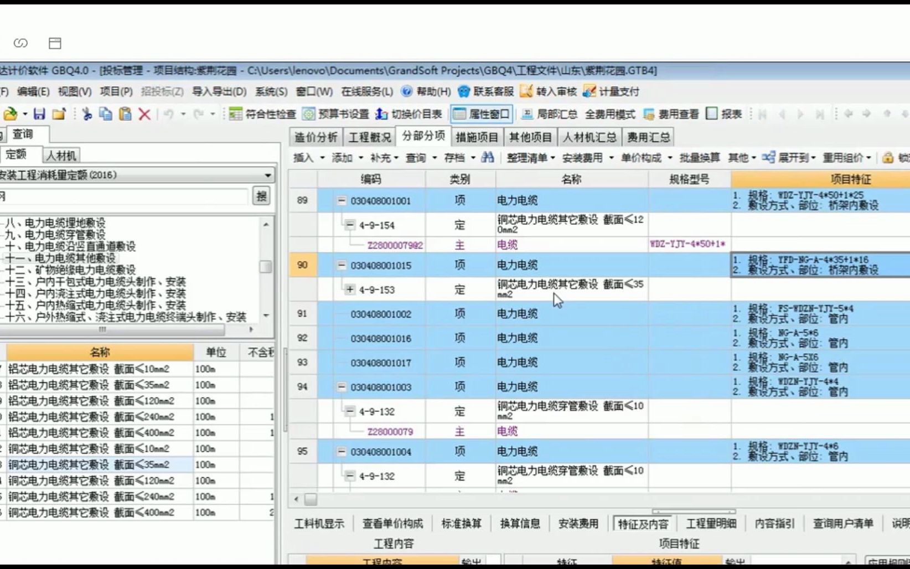The width and height of the screenshot is (910, 569).
Task: Click the binoculars find icon
Action: coord(487,158)
